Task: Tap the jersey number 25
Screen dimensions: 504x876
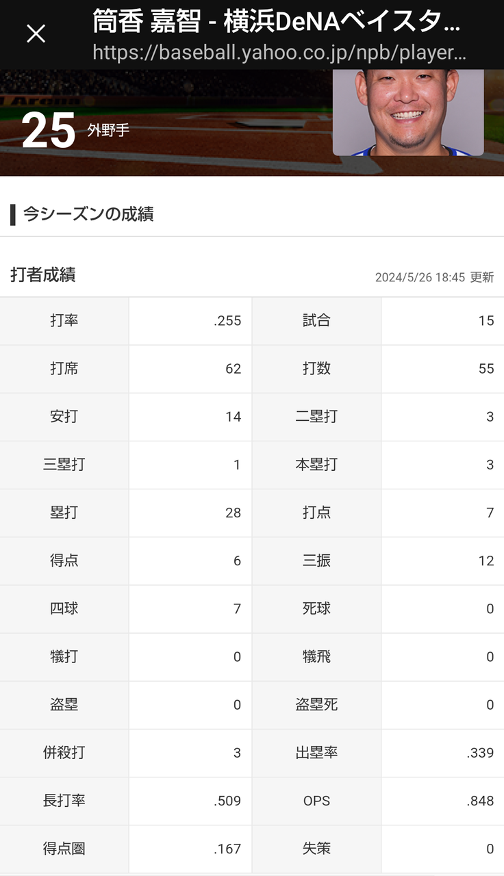Action: (48, 130)
